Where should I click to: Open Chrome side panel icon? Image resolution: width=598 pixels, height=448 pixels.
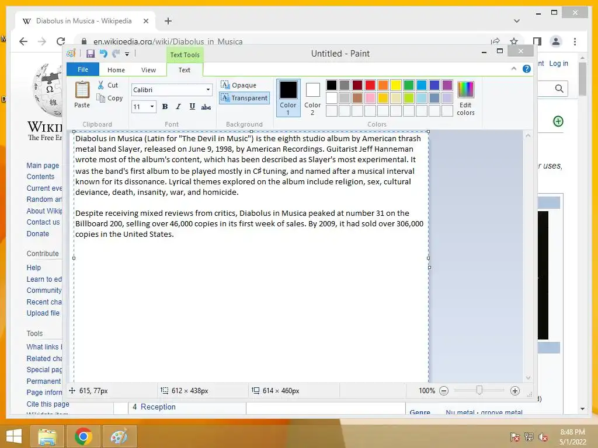[x=537, y=41]
